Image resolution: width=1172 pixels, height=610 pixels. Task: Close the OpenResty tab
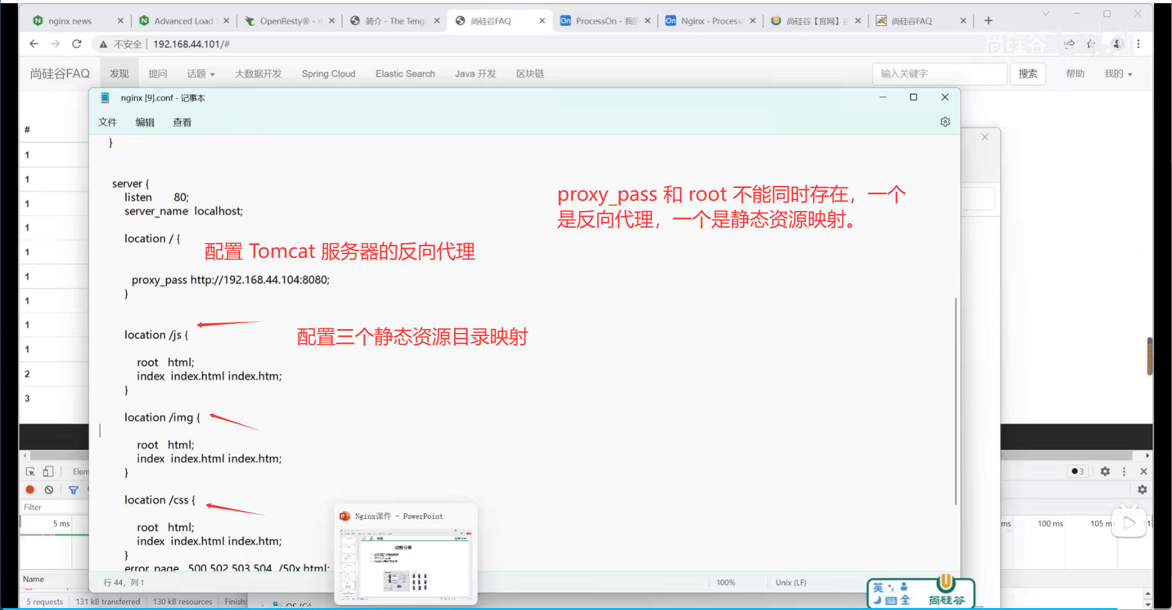click(x=331, y=21)
